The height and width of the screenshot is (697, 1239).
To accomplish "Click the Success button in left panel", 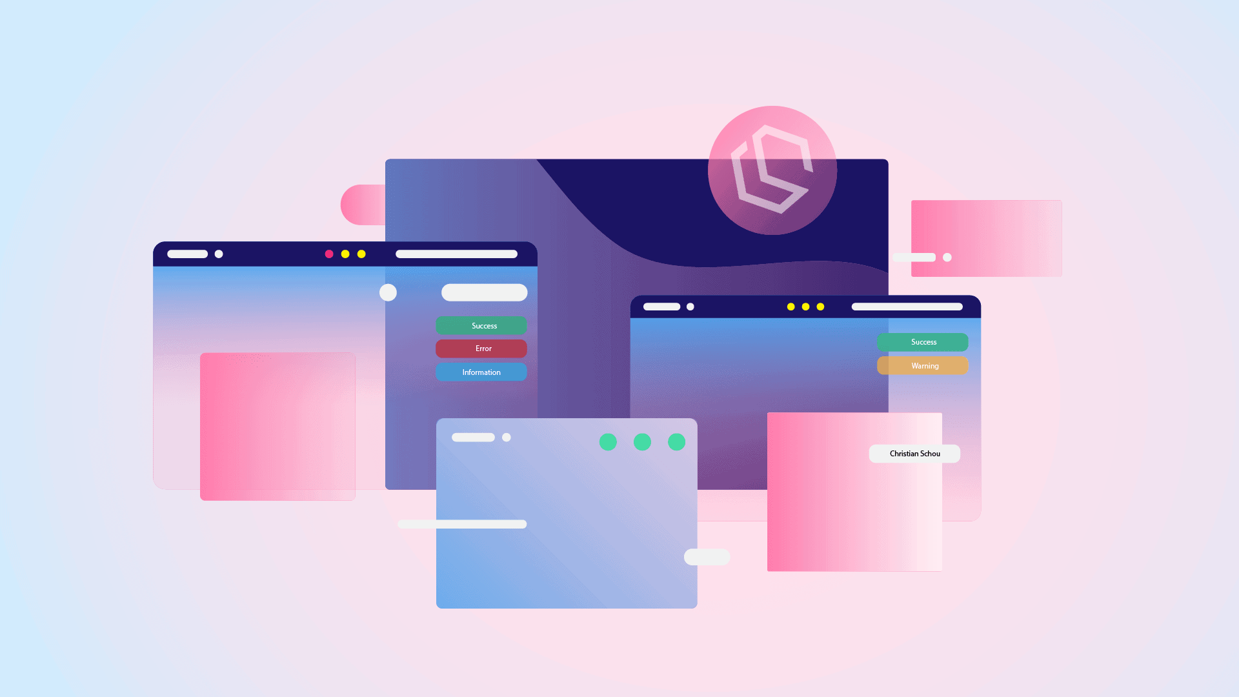I will coord(481,325).
